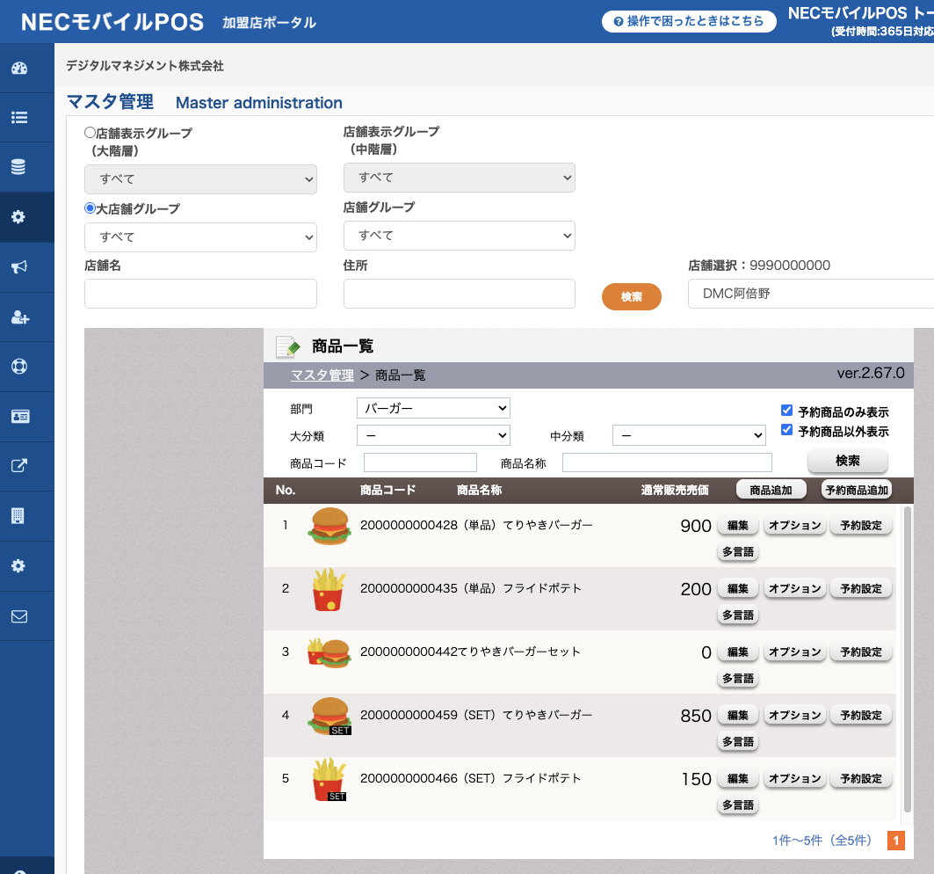Viewport: 934px width, 874px height.
Task: Uncheck 予約商品のみ表示 checkbox
Action: [x=786, y=410]
